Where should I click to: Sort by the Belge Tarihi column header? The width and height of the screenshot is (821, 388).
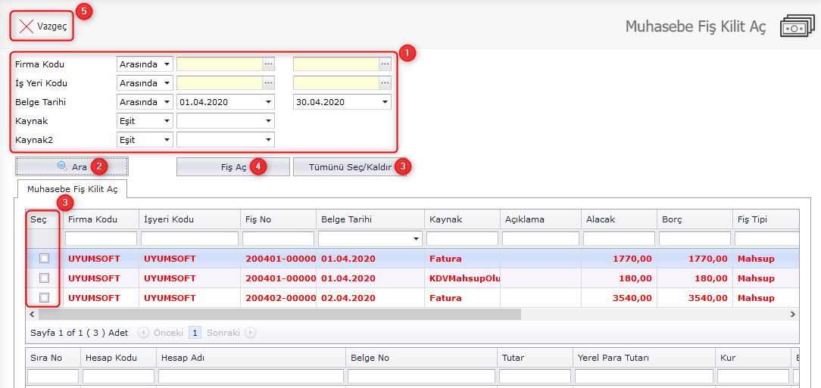pos(370,219)
